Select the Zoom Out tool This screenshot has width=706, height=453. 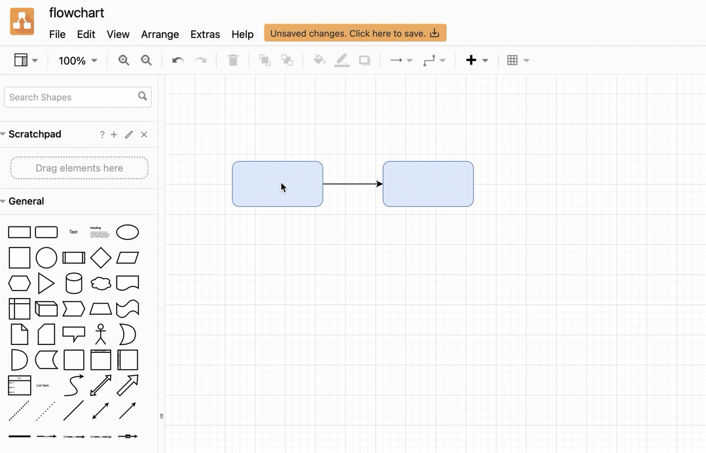point(146,60)
